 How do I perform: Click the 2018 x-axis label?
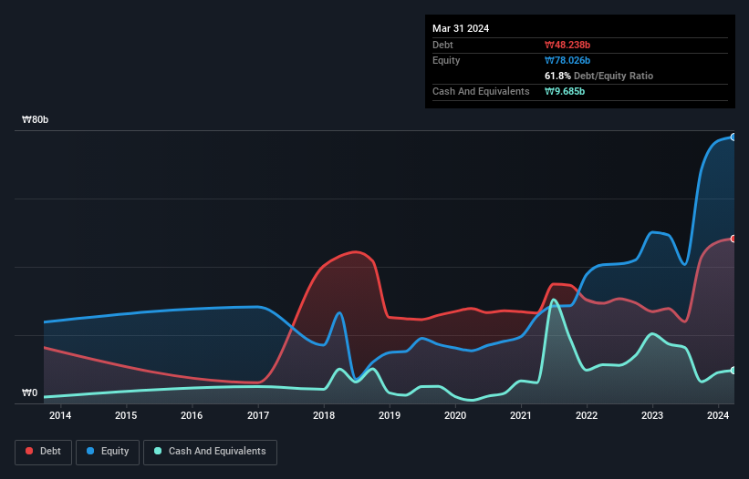(x=324, y=415)
